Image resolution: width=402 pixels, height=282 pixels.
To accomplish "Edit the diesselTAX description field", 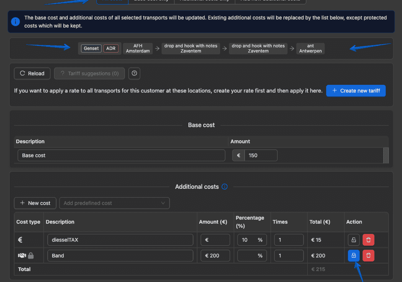I will 120,240.
